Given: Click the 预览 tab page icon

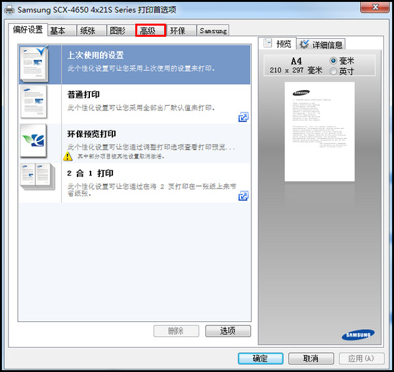Looking at the screenshot, I should (268, 43).
